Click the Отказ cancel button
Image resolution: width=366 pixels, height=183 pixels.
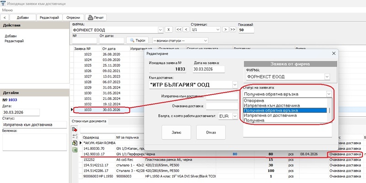pyautogui.click(x=211, y=132)
